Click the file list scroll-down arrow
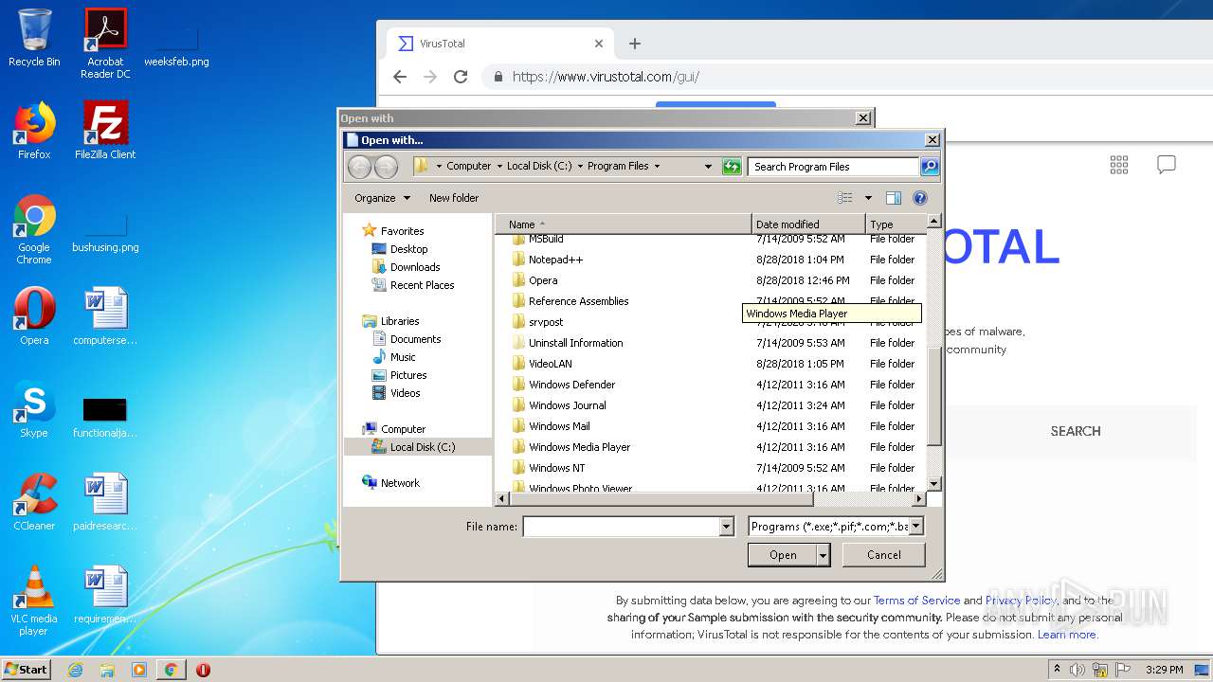Image resolution: width=1213 pixels, height=682 pixels. (x=934, y=484)
